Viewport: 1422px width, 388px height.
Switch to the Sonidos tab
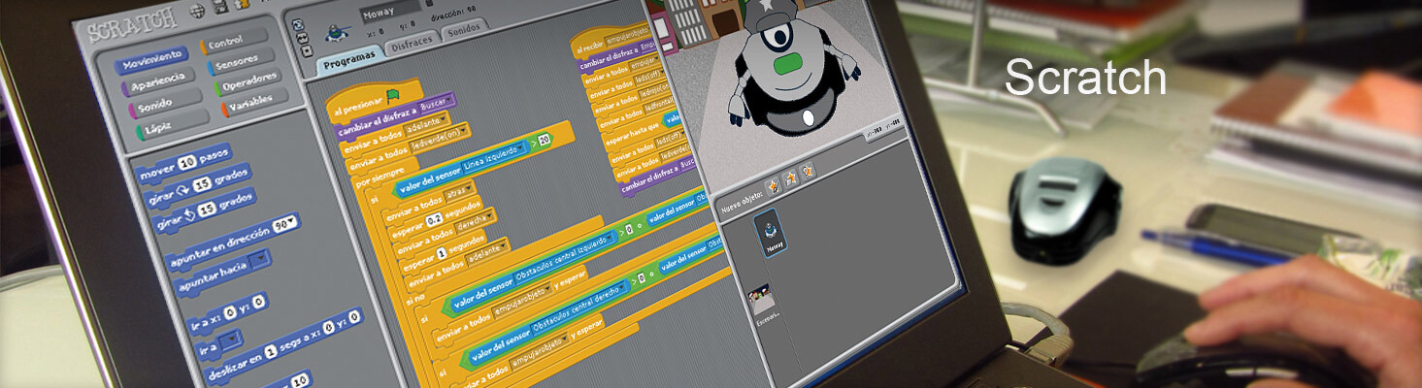pyautogui.click(x=466, y=32)
